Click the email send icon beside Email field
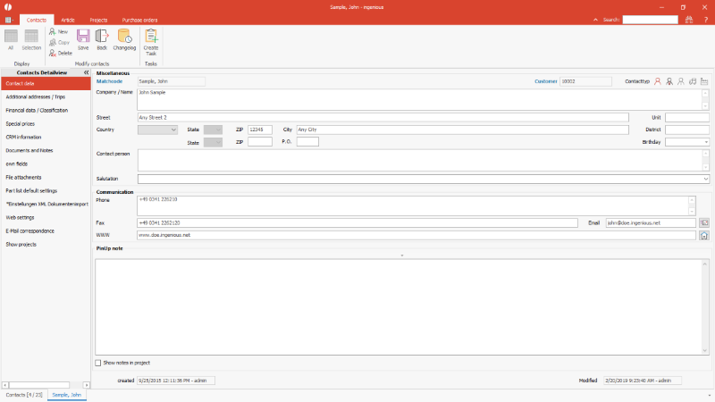 click(703, 222)
